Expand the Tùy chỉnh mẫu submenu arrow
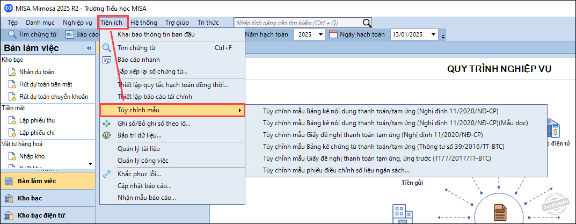The image size is (576, 224). tap(240, 110)
